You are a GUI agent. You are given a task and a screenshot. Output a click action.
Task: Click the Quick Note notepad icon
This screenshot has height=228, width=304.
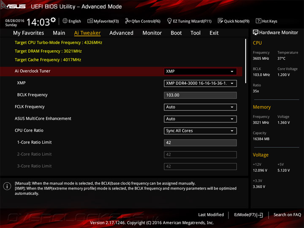click(x=220, y=21)
